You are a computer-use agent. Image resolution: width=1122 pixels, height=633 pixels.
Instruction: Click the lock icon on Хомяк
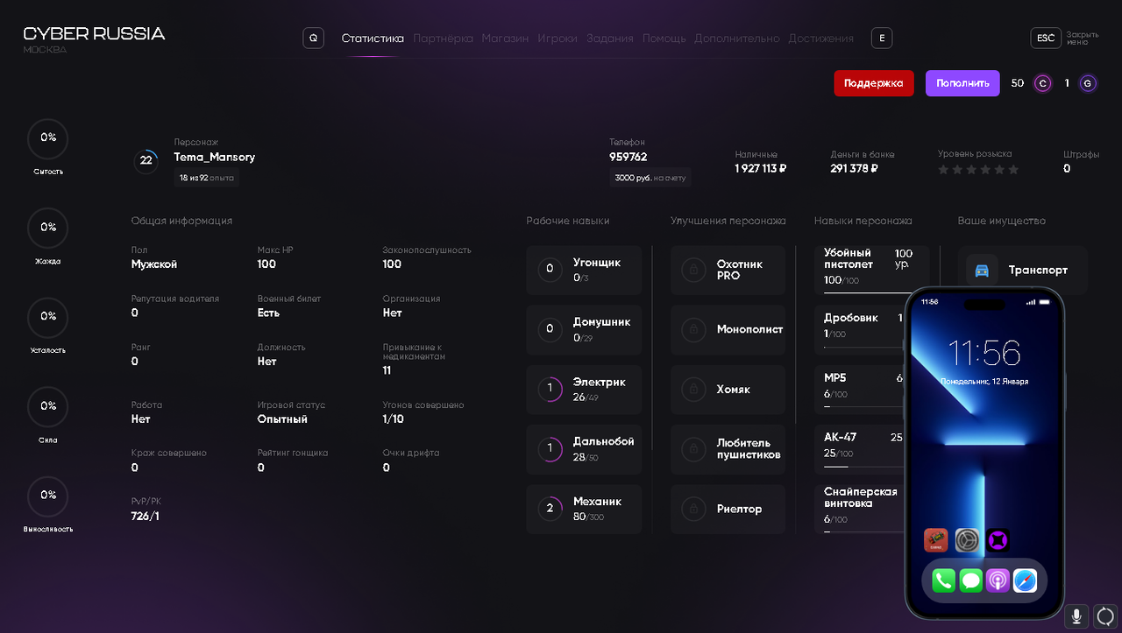[694, 389]
